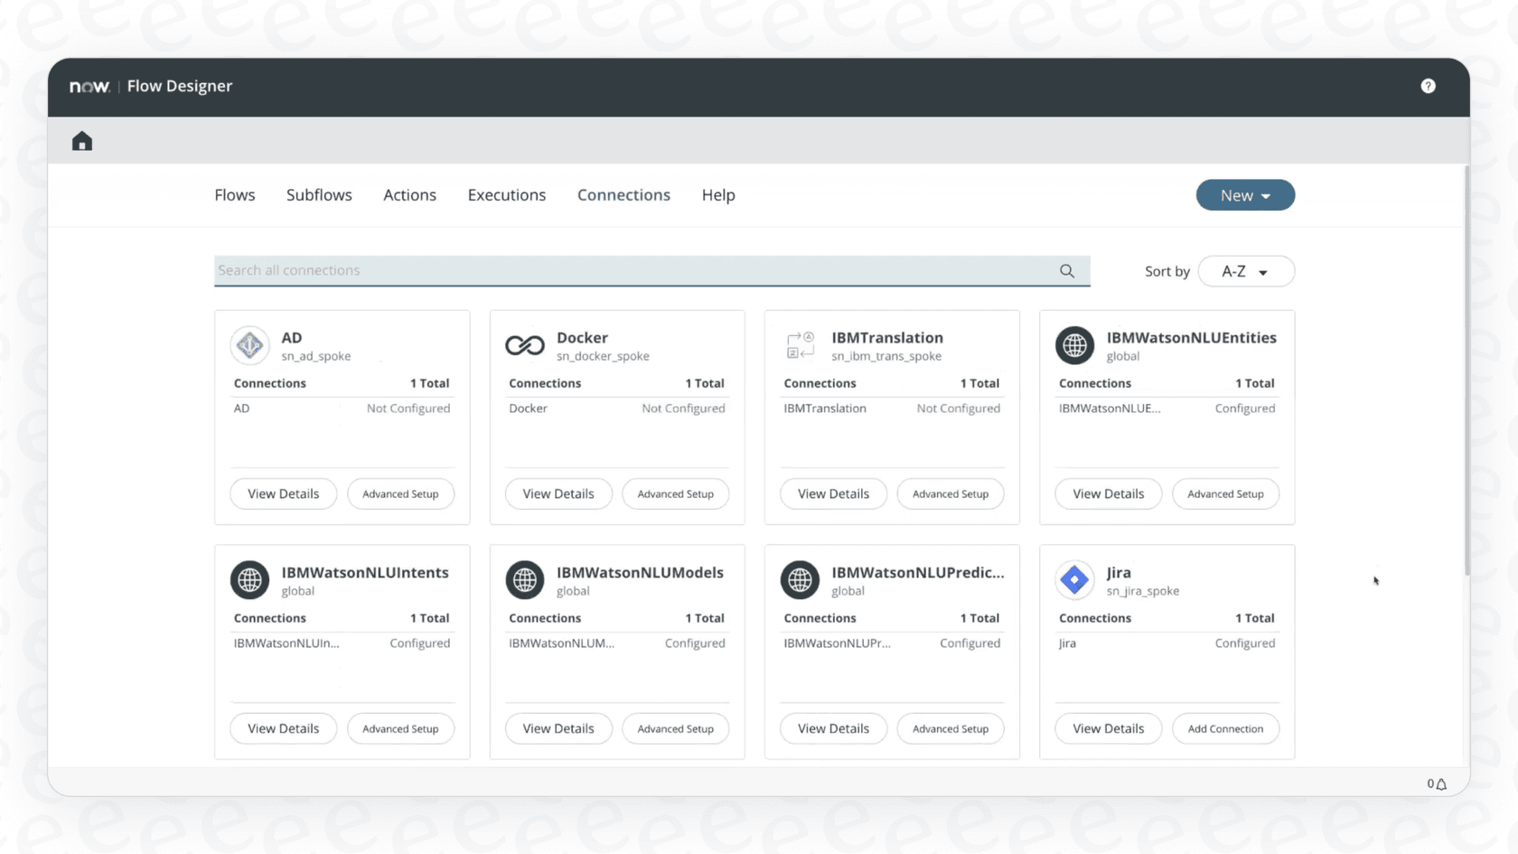Screen dimensions: 1518x854
Task: Click the IBMTranslation spoke icon
Action: [799, 345]
